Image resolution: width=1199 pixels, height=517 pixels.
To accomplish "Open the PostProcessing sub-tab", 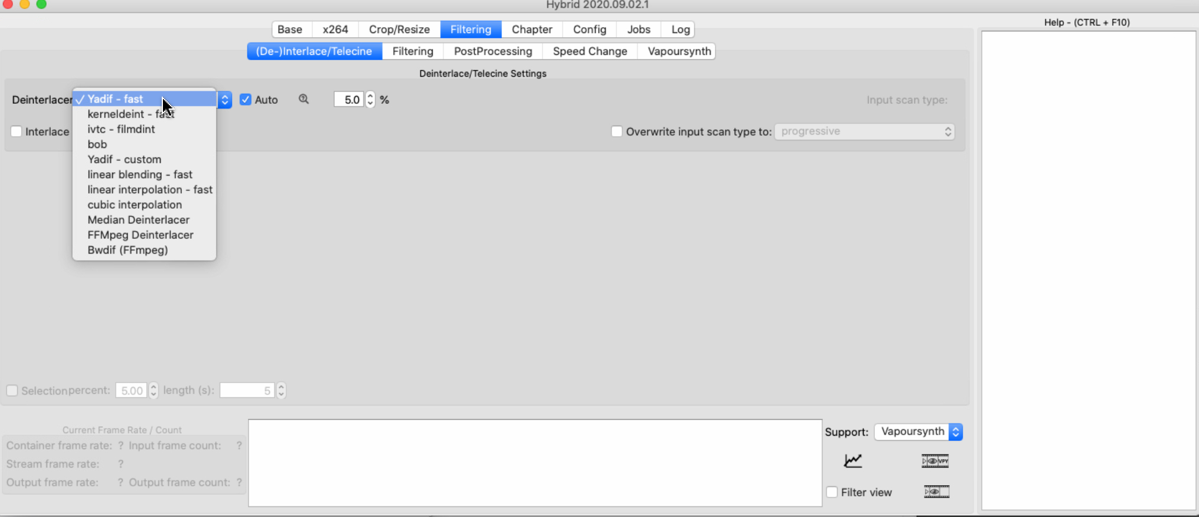I will coord(492,51).
